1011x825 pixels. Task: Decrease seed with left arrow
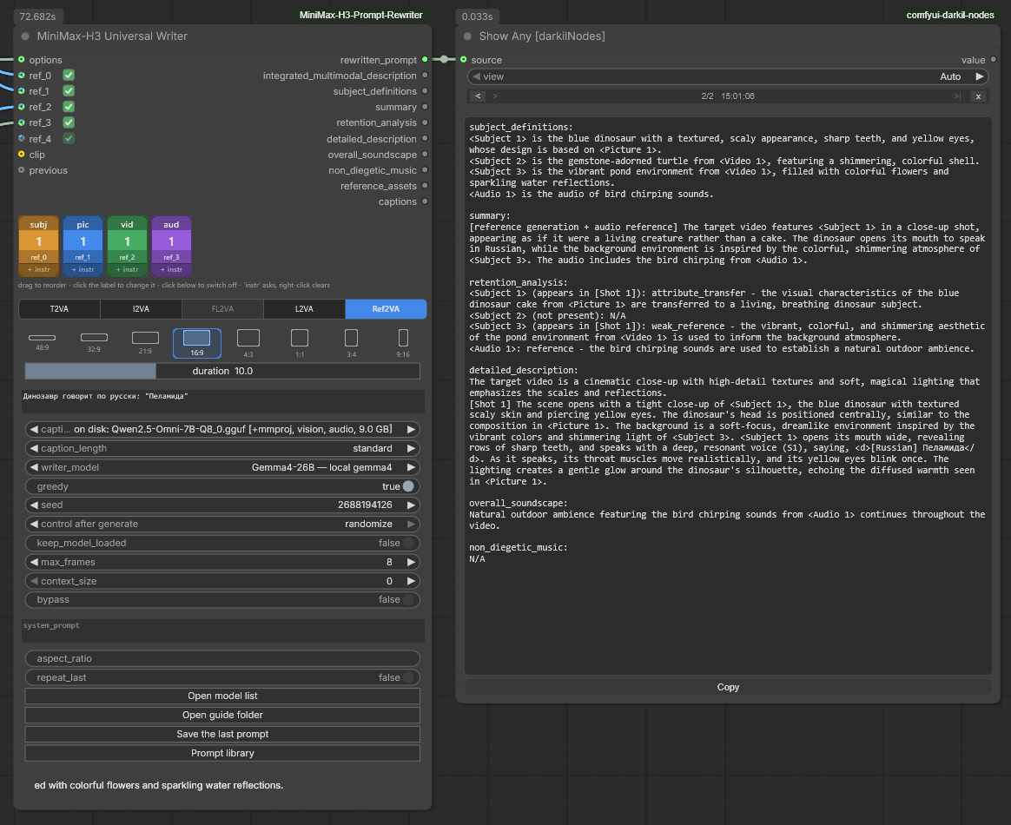click(x=34, y=505)
